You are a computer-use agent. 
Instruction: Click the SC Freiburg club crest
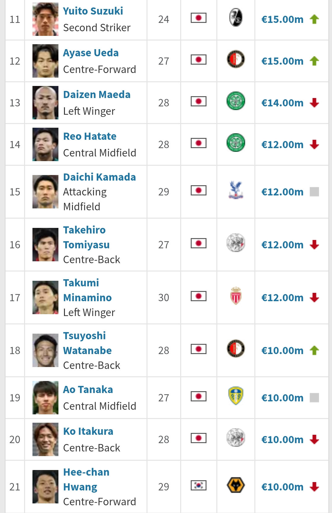tap(236, 18)
